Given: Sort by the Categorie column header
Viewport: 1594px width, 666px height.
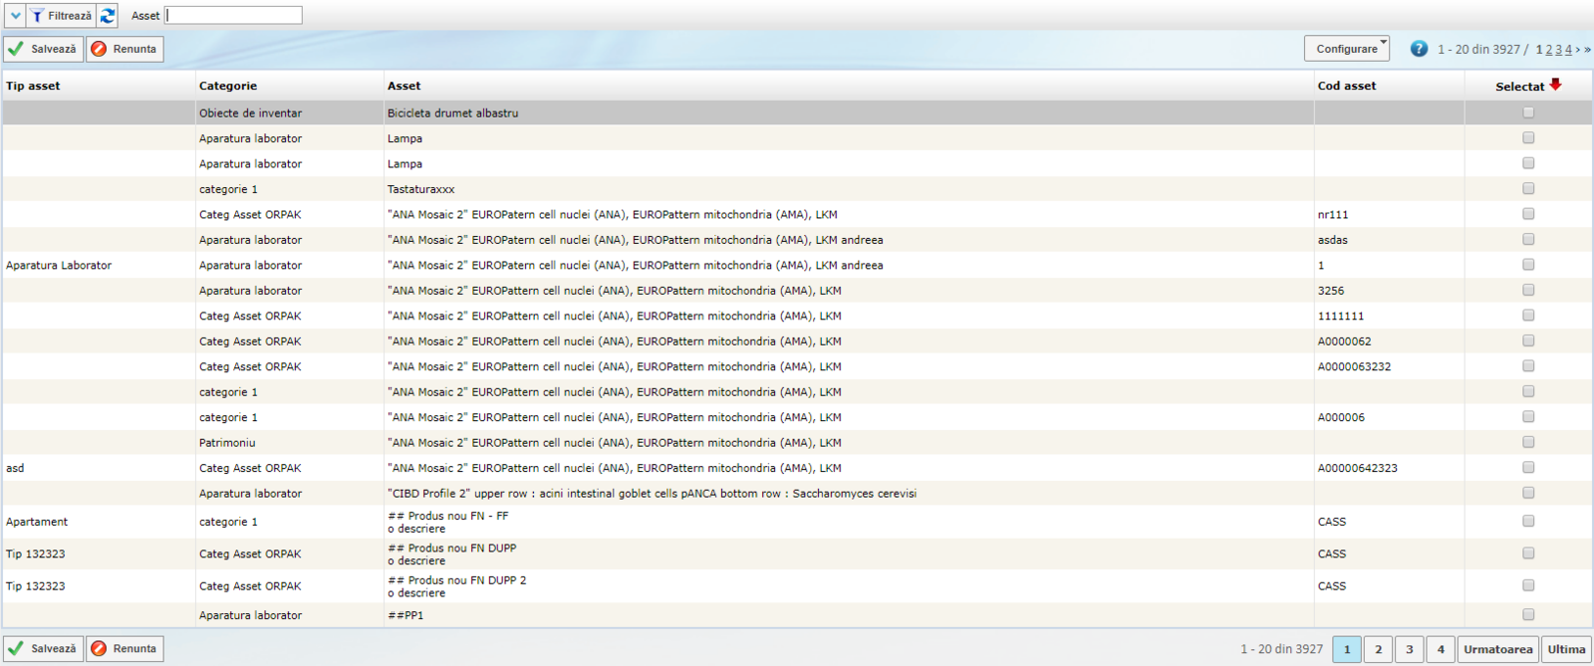Looking at the screenshot, I should pyautogui.click(x=228, y=86).
